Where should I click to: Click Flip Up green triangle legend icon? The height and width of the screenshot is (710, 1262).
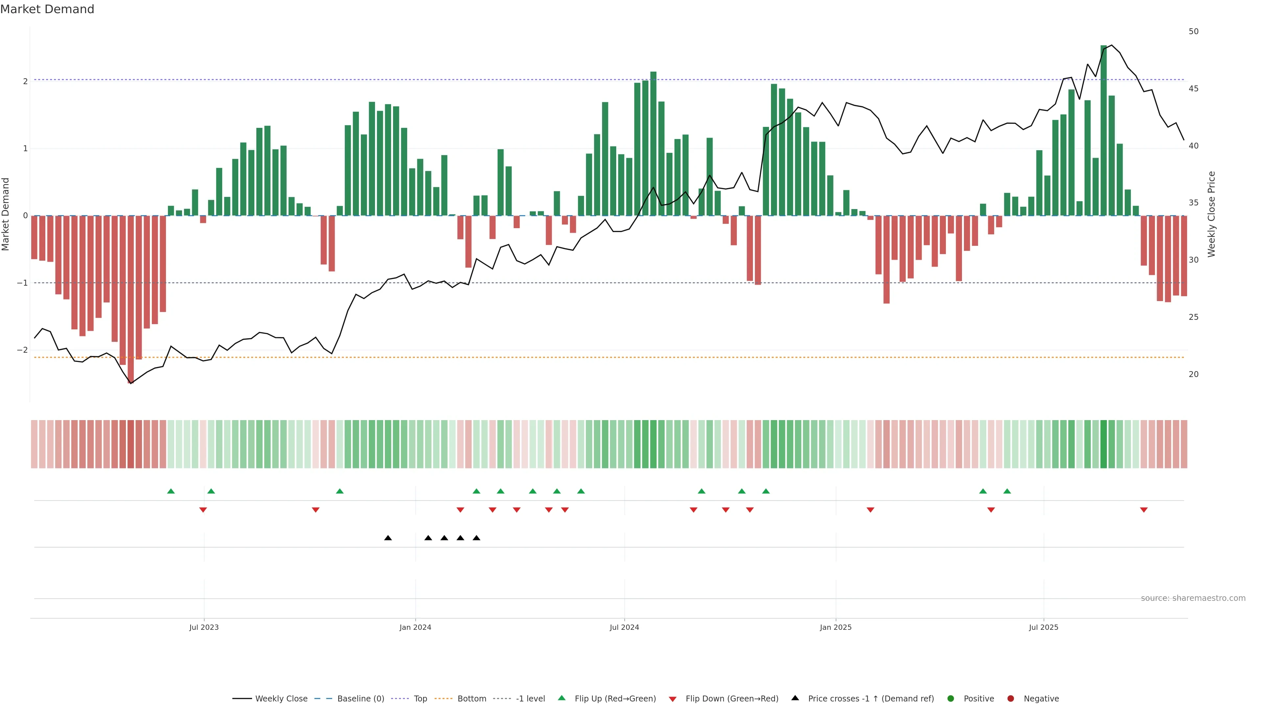point(562,698)
